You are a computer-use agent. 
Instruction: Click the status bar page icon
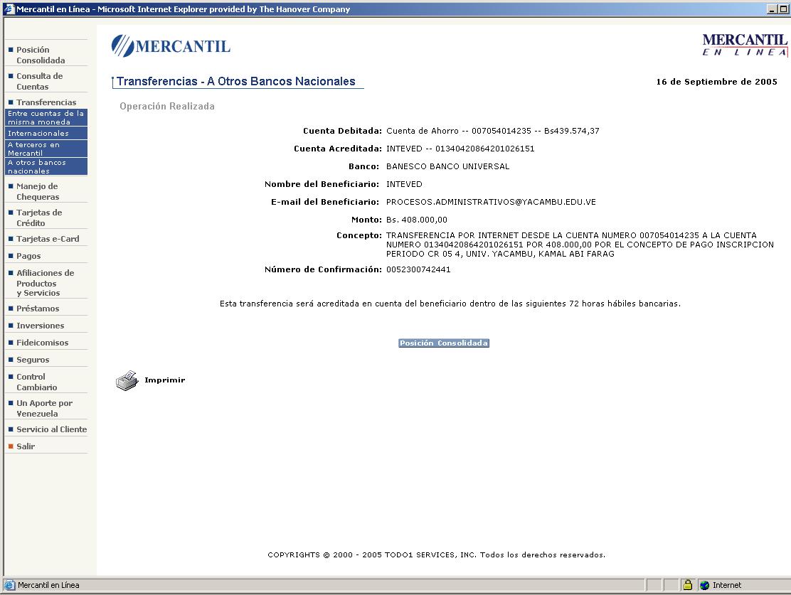click(x=9, y=585)
